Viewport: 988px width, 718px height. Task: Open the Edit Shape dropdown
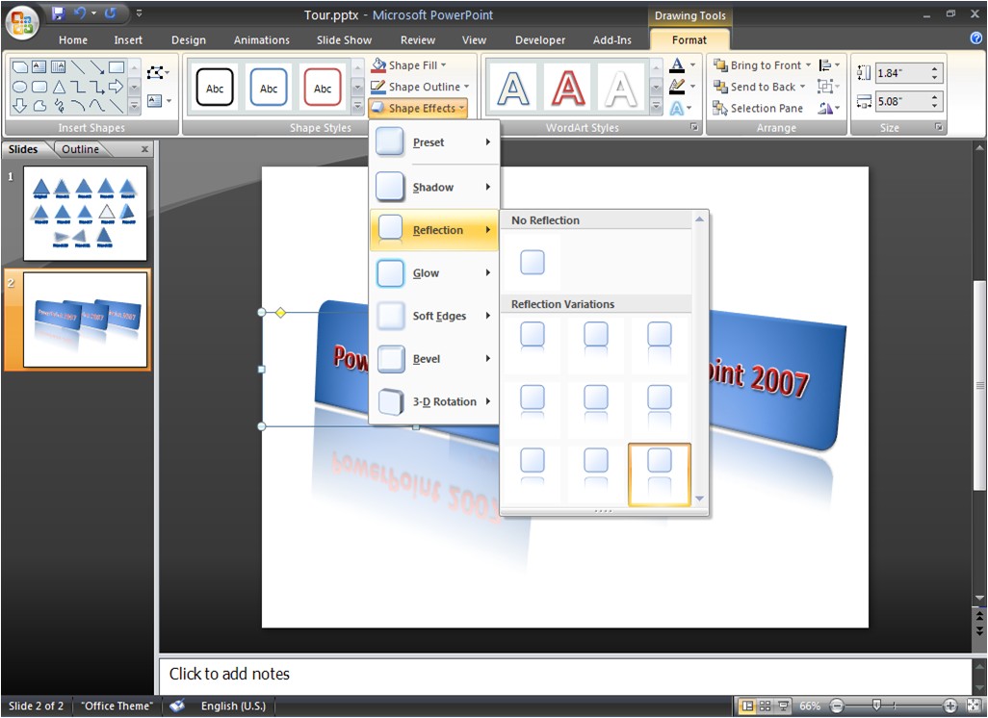click(159, 73)
